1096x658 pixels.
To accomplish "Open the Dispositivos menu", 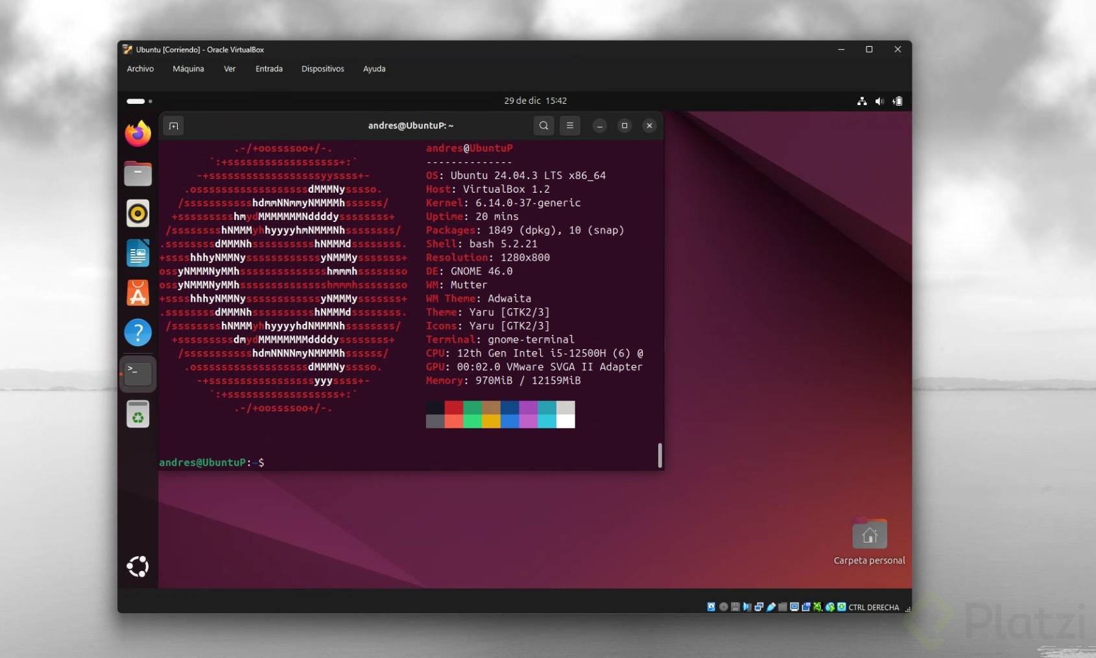I will 323,69.
